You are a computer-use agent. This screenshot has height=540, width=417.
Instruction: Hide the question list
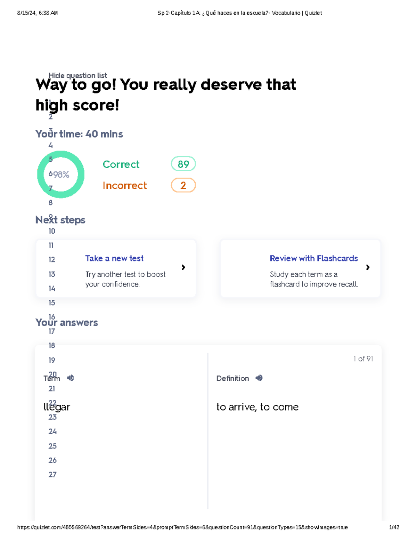[77, 75]
